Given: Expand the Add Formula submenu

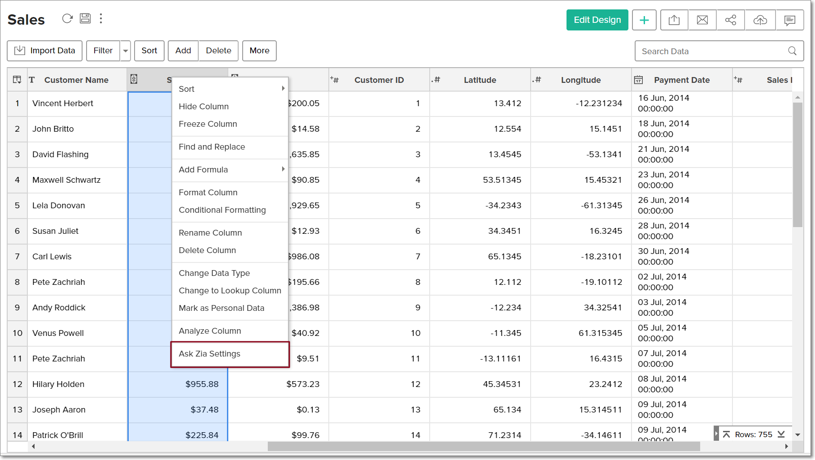Looking at the screenshot, I should (x=283, y=169).
